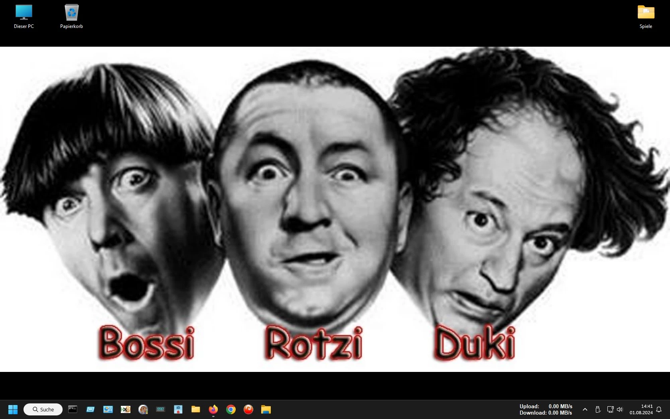Click the Download speed readout
670x419 pixels.
(x=546, y=413)
